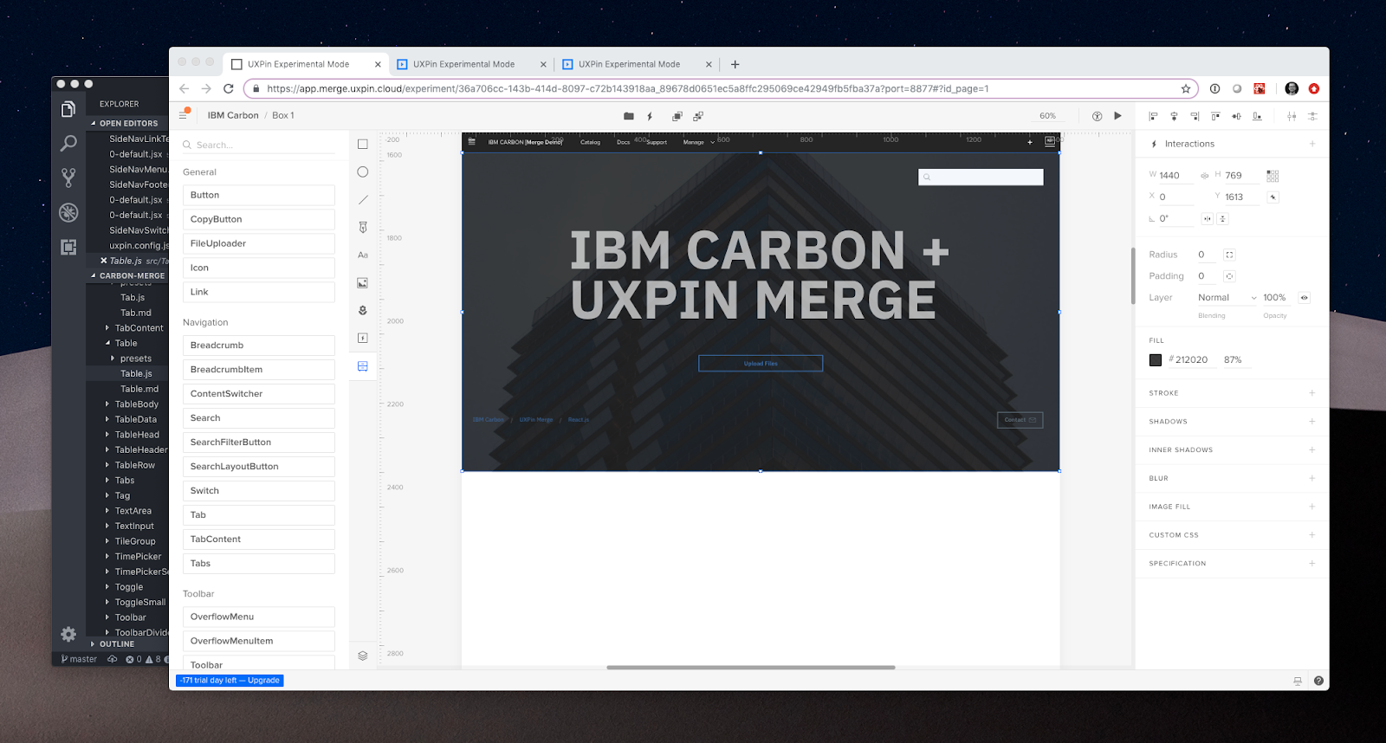The image size is (1386, 743).
Task: Select the CopyButton component
Action: click(258, 220)
